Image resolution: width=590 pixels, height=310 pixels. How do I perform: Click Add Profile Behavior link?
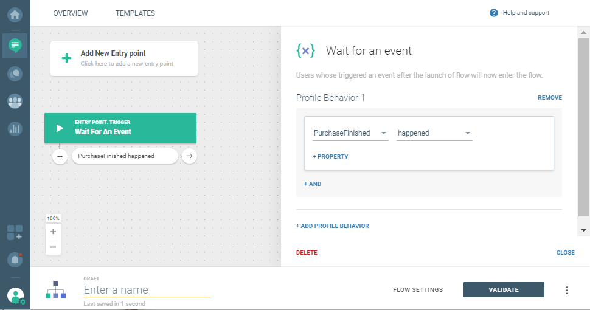pos(333,226)
